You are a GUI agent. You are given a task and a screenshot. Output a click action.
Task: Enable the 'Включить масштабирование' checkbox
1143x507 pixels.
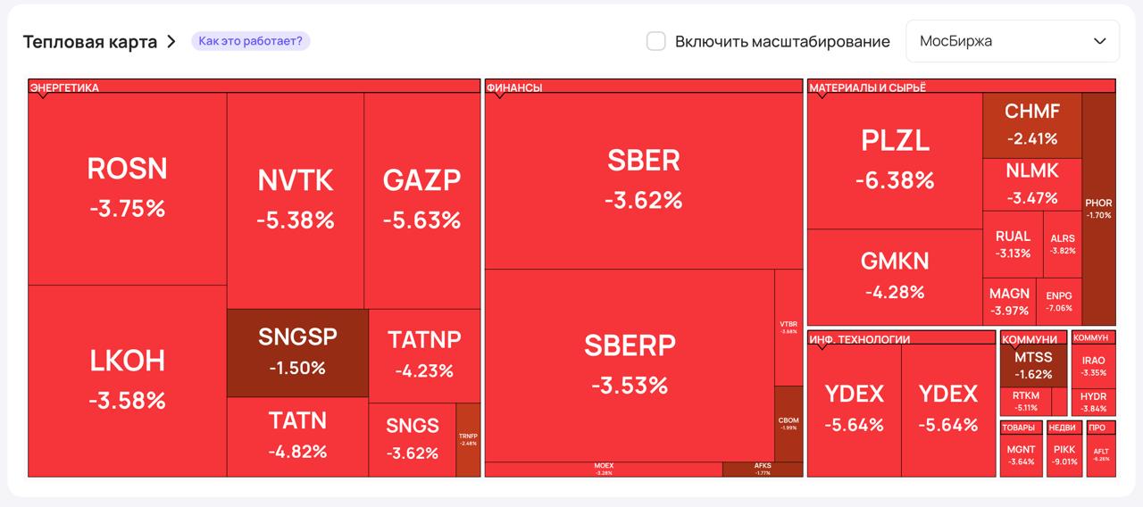point(656,41)
